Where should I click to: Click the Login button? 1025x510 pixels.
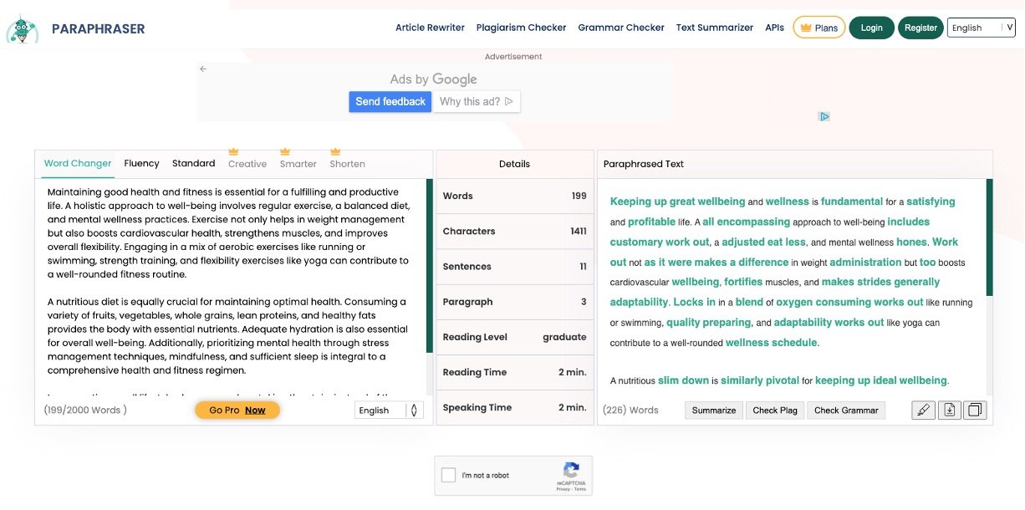(x=871, y=28)
